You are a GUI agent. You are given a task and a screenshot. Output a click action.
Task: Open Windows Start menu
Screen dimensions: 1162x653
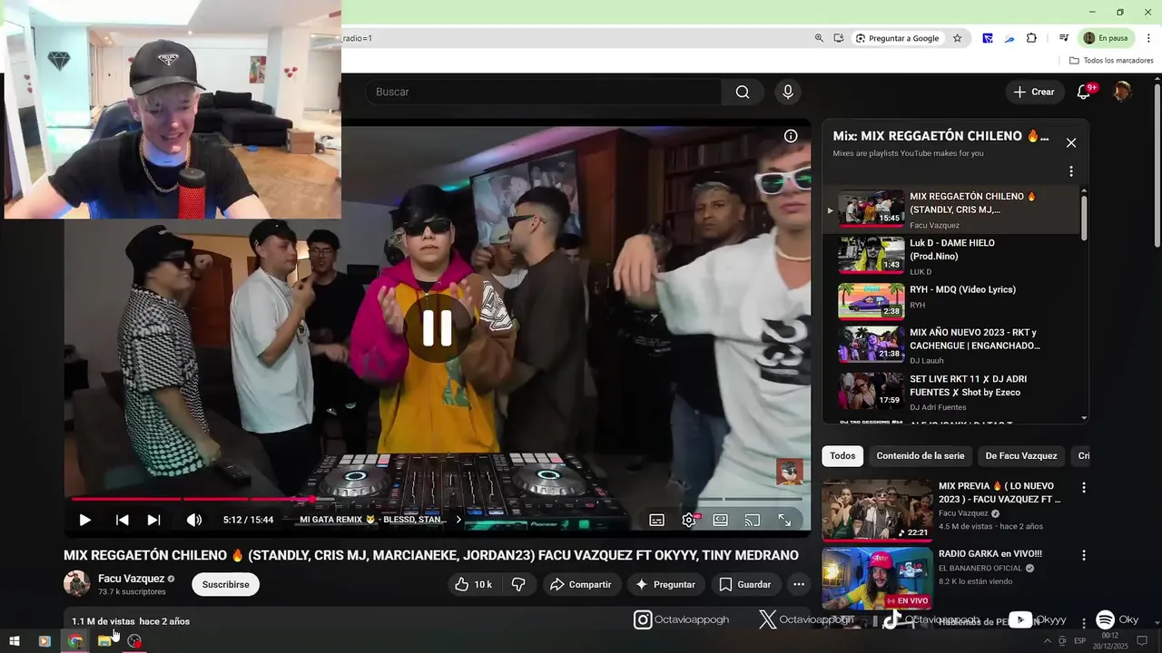click(14, 641)
